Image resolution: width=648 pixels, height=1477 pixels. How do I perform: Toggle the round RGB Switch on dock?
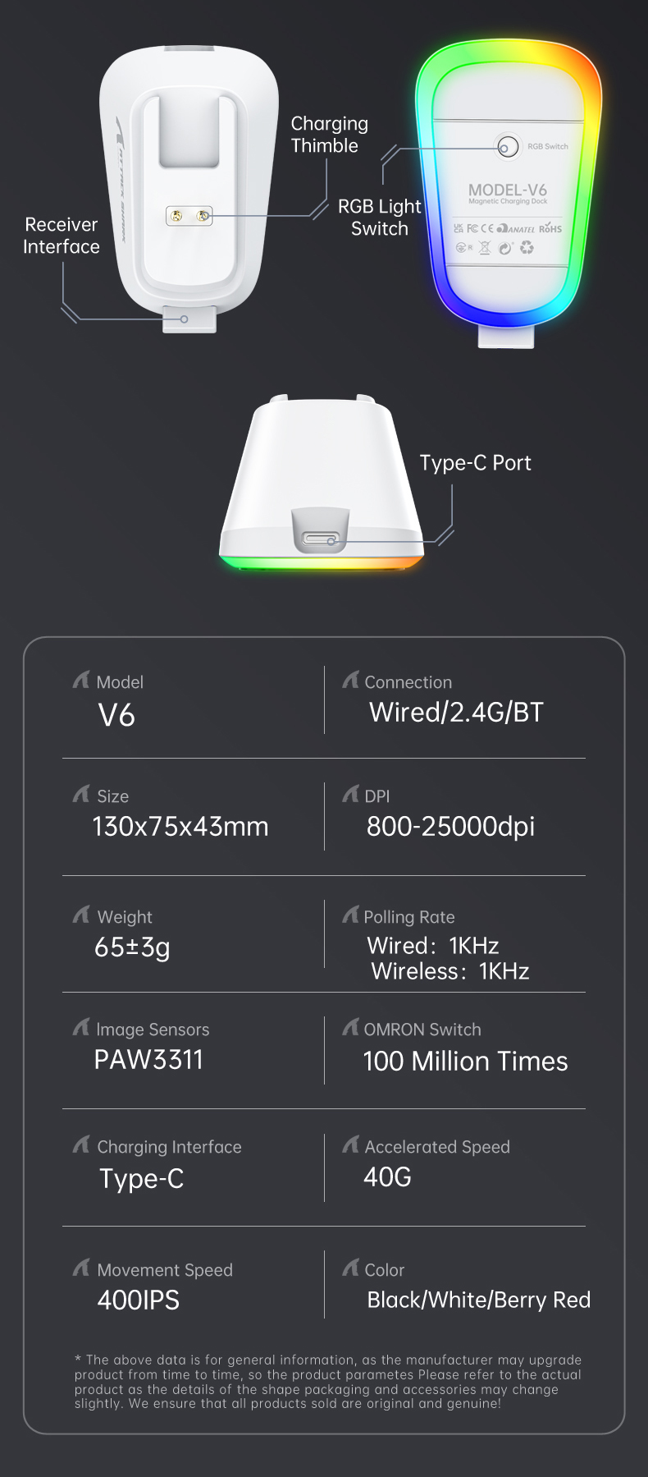(x=507, y=148)
